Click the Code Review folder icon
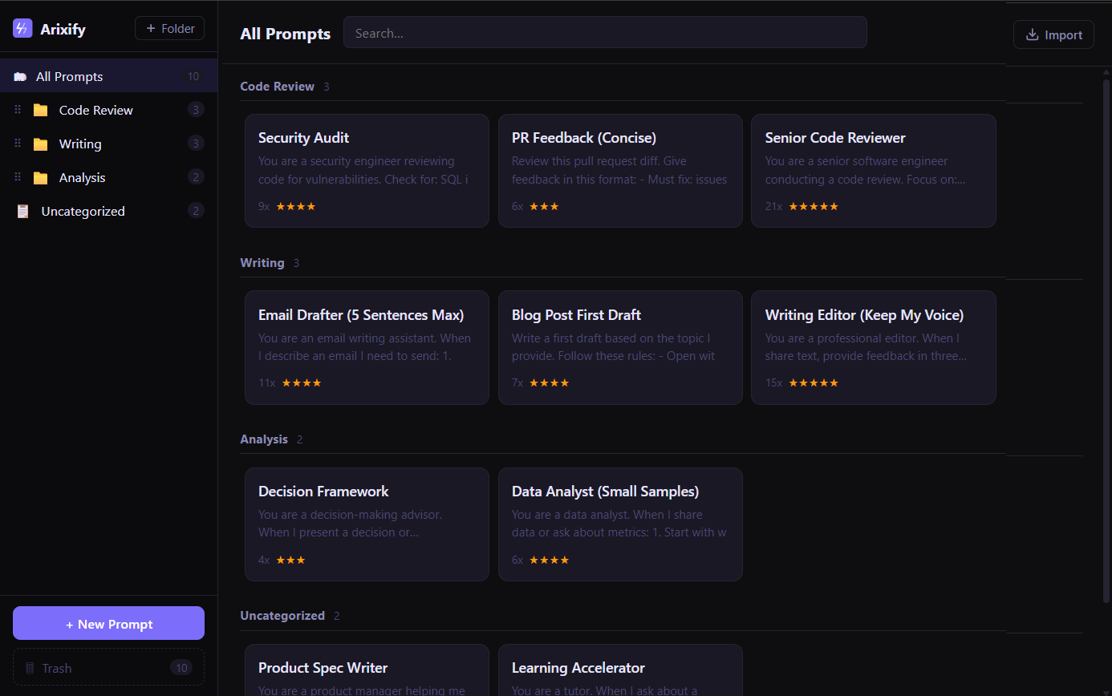This screenshot has height=696, width=1112. [40, 111]
